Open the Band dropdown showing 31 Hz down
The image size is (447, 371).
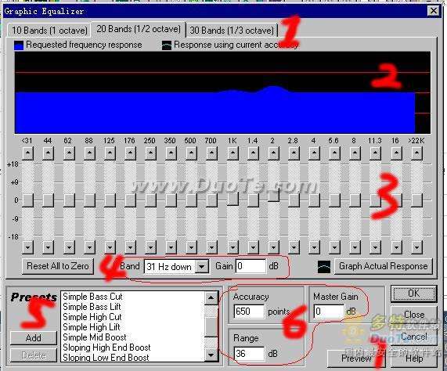[x=202, y=267]
